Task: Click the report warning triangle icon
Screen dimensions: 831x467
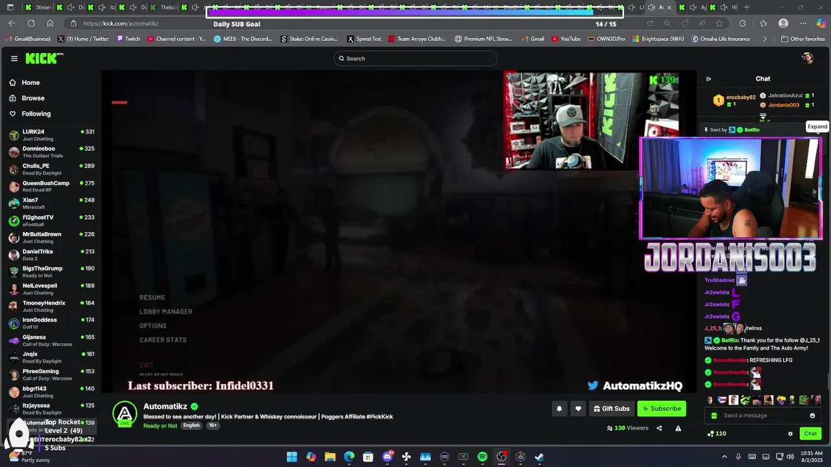Action: point(678,428)
